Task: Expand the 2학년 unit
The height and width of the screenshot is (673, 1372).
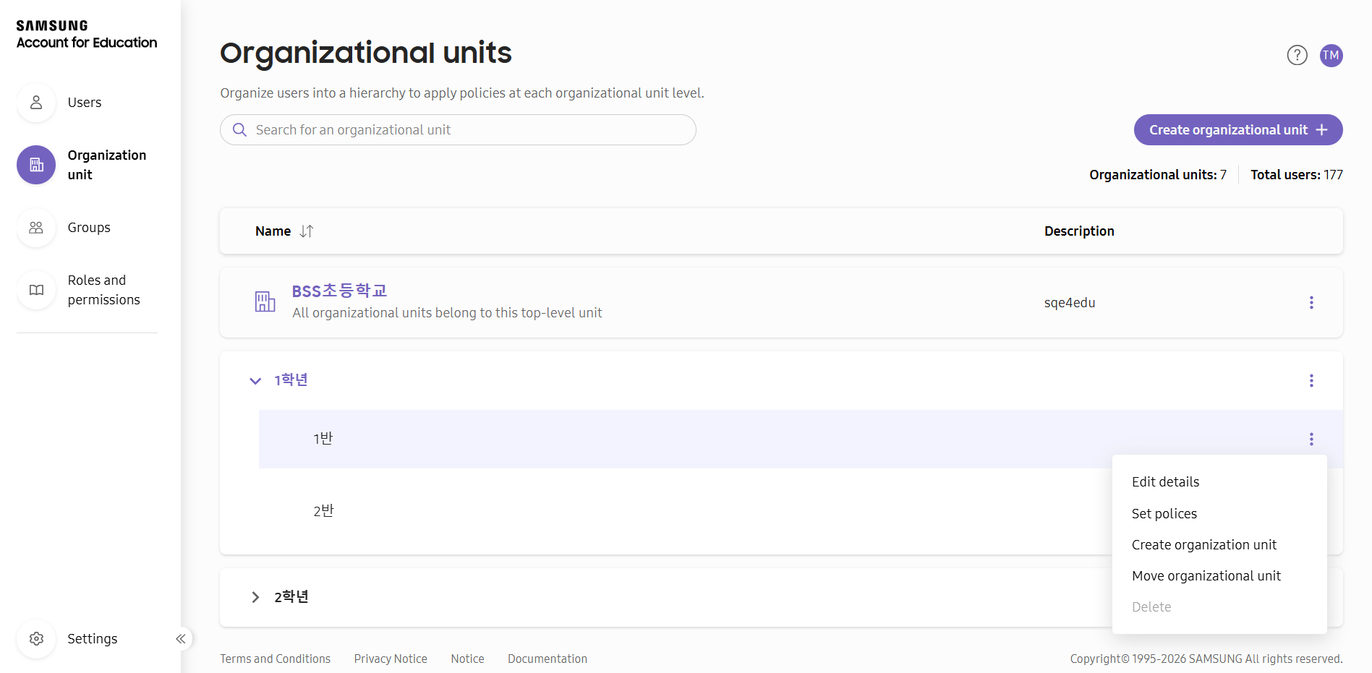Action: [x=255, y=597]
